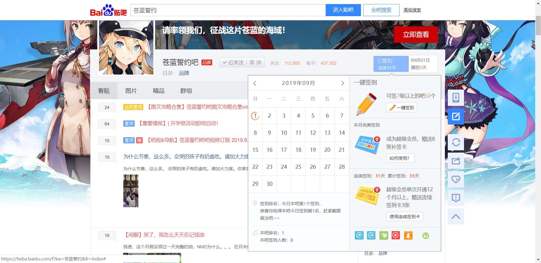
Task: Click the Baidu Tieba logo
Action: (x=109, y=10)
